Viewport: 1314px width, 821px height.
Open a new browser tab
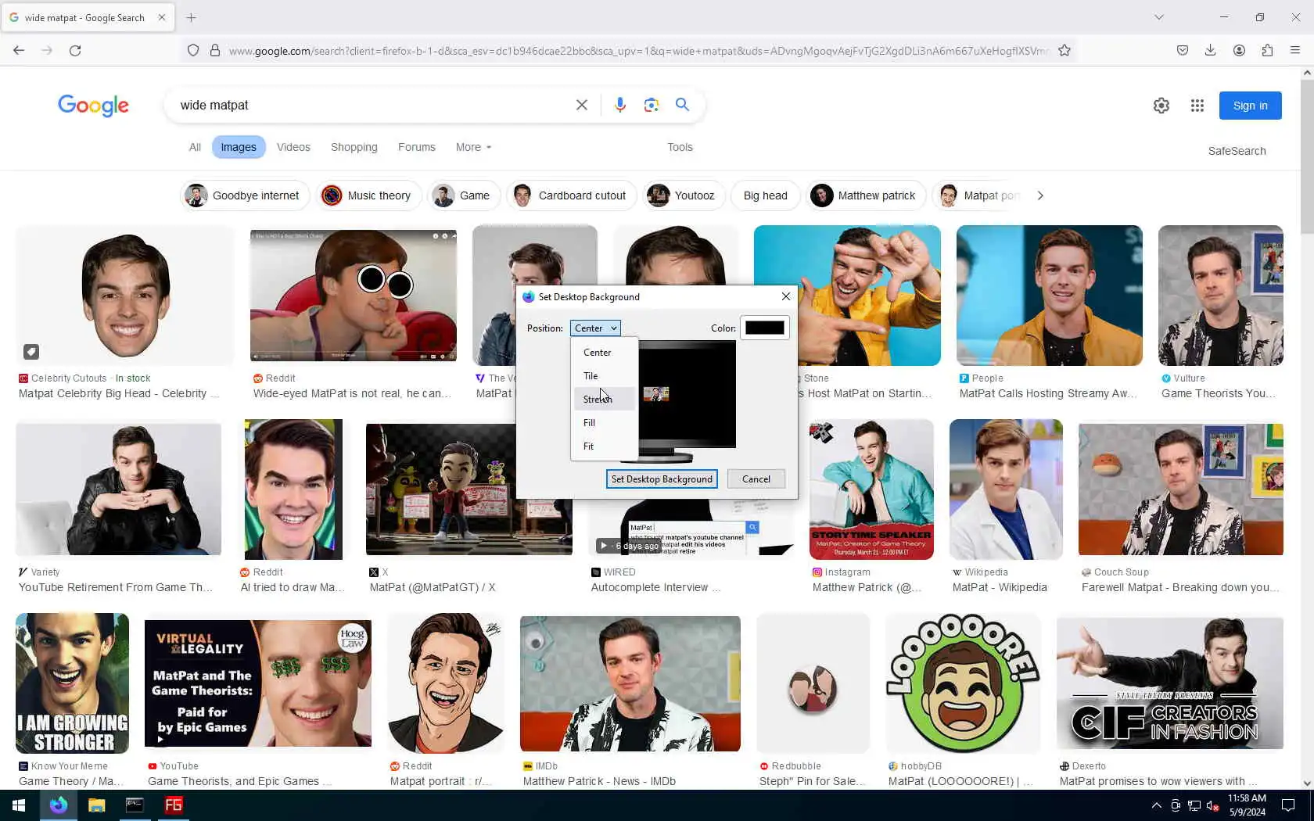pyautogui.click(x=192, y=17)
